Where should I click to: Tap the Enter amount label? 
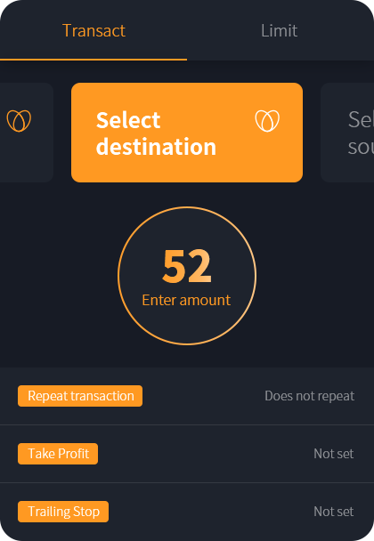tap(186, 300)
